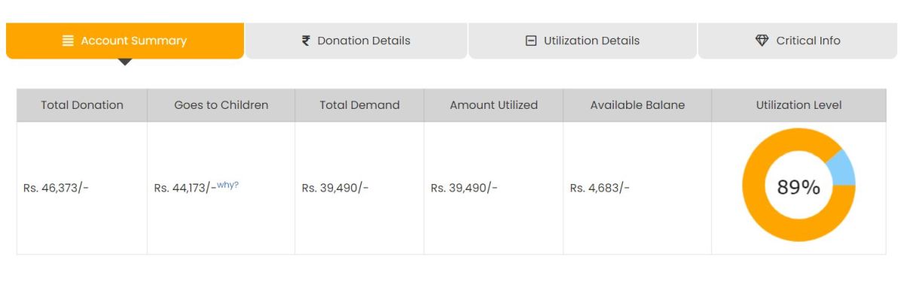Click the rupee icon beside Donation Details
This screenshot has width=904, height=299.
pyautogui.click(x=306, y=41)
